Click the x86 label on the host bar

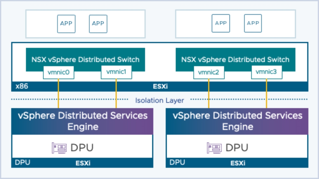[22, 86]
